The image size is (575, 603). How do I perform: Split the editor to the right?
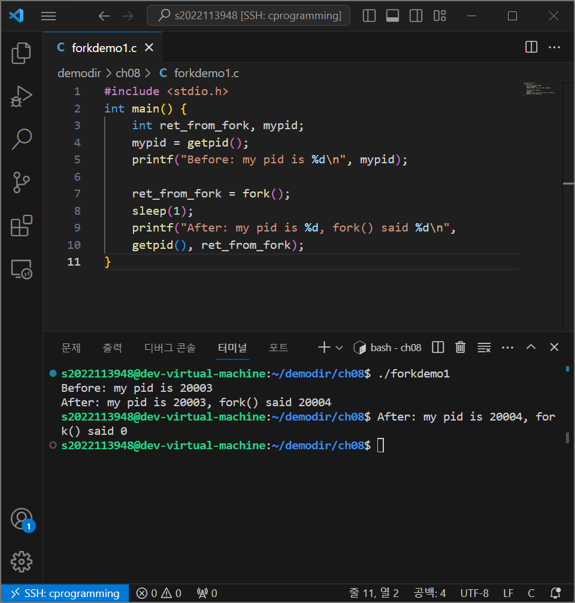pyautogui.click(x=531, y=47)
